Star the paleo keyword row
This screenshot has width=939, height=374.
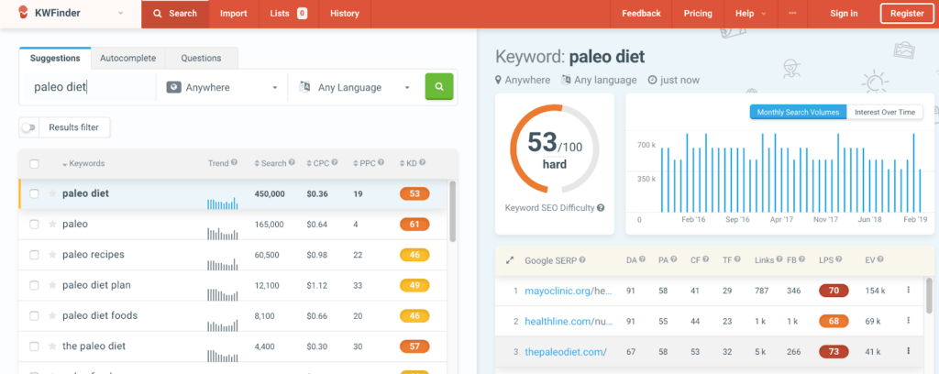click(52, 224)
